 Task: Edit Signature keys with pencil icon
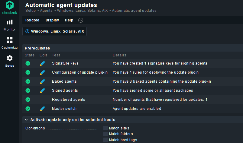(42, 63)
